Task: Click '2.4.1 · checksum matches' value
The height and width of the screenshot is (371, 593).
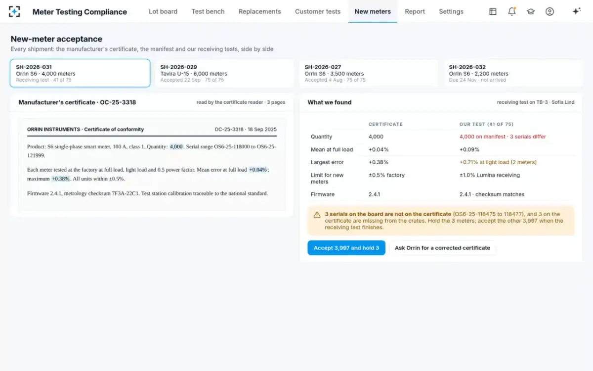Action: [492, 194]
